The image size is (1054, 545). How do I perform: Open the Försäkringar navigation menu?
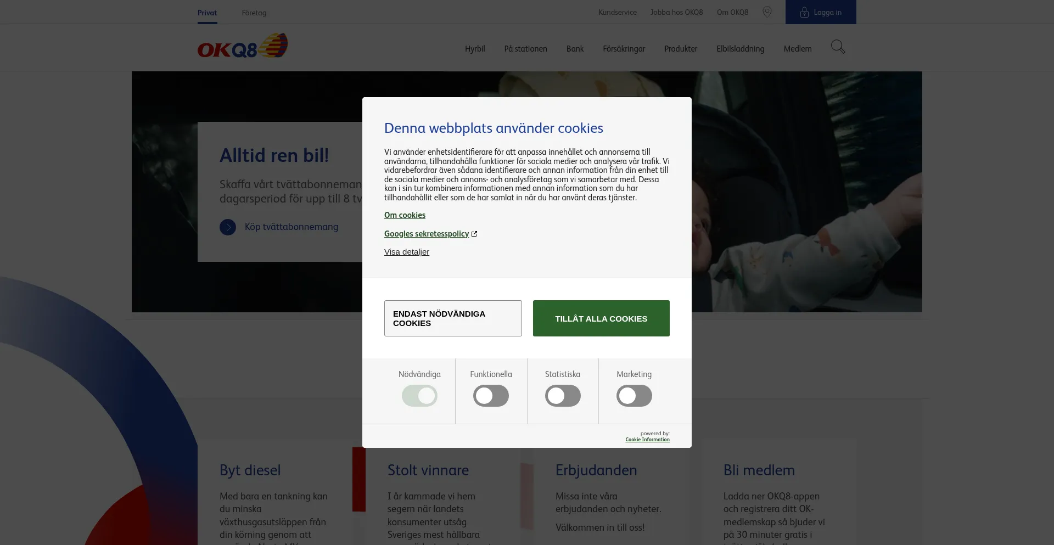[624, 49]
